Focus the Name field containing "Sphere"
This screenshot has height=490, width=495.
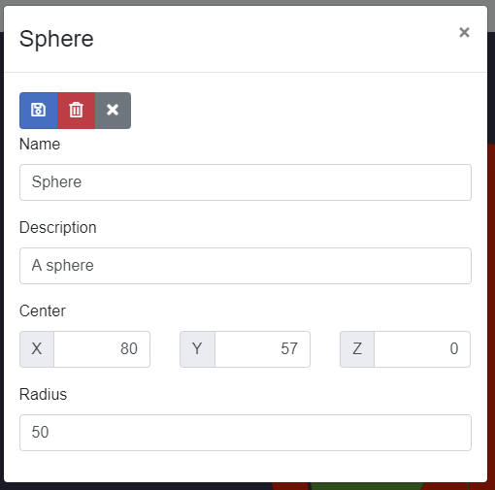pos(246,182)
